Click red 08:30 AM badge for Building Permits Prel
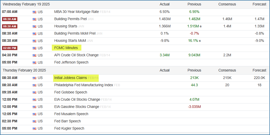270x135 pixels. pos(10,19)
